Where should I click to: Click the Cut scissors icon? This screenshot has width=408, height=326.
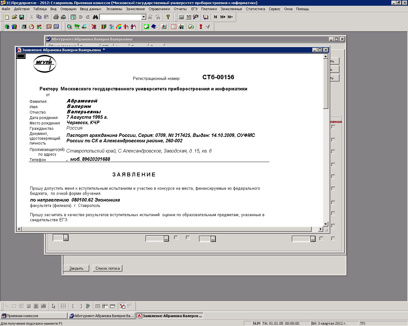coord(32,17)
